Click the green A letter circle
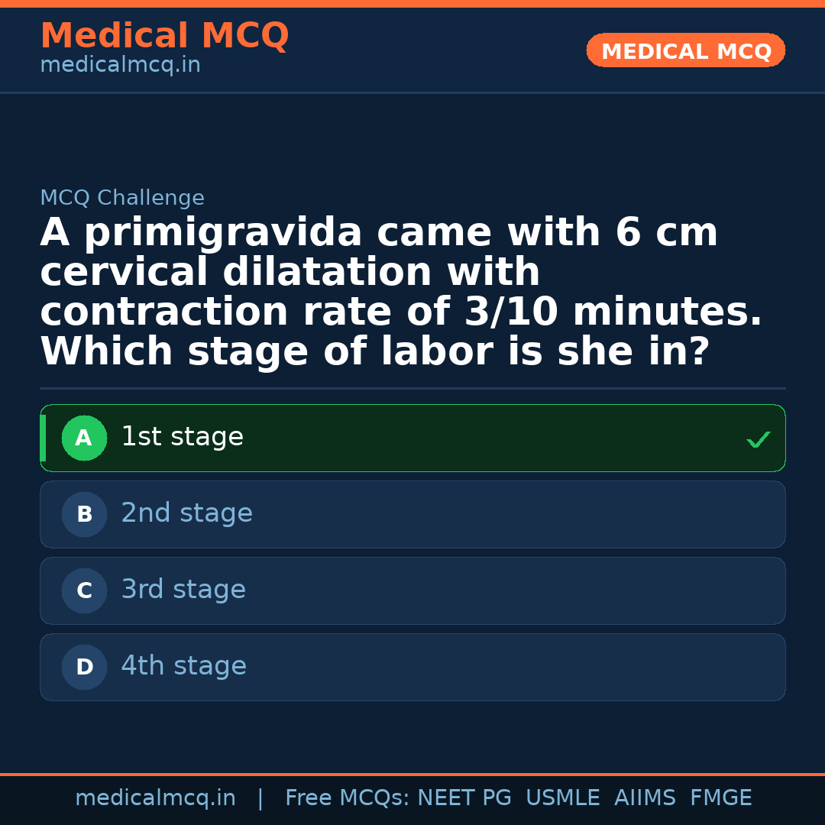Viewport: 825px width, 825px height. [x=84, y=438]
